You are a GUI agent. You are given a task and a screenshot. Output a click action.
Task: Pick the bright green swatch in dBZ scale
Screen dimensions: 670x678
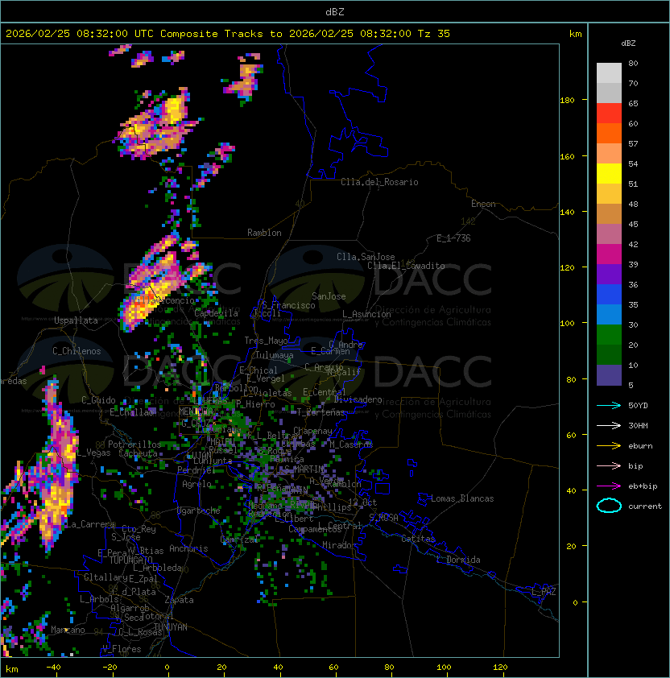click(x=609, y=335)
